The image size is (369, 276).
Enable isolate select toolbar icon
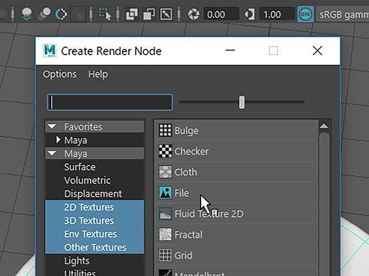coord(105,14)
